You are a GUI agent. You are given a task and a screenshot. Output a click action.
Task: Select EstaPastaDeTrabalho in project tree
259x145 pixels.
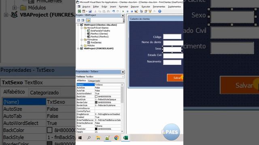coord(100,31)
